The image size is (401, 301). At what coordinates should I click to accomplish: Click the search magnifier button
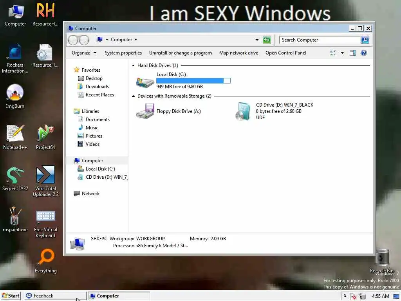(365, 40)
